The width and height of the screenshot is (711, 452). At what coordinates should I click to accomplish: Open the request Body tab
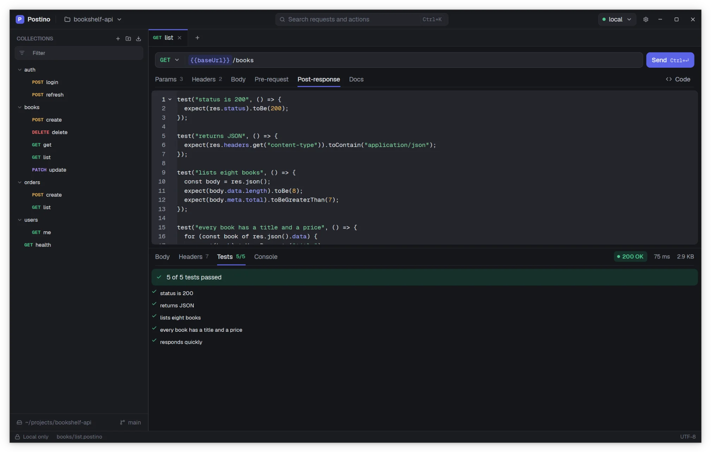tap(238, 79)
